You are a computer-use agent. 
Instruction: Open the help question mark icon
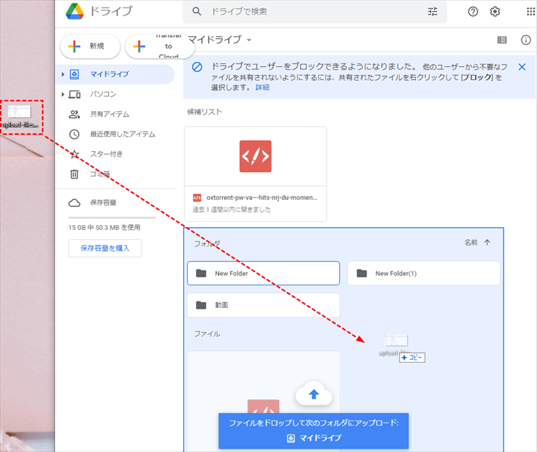click(473, 12)
